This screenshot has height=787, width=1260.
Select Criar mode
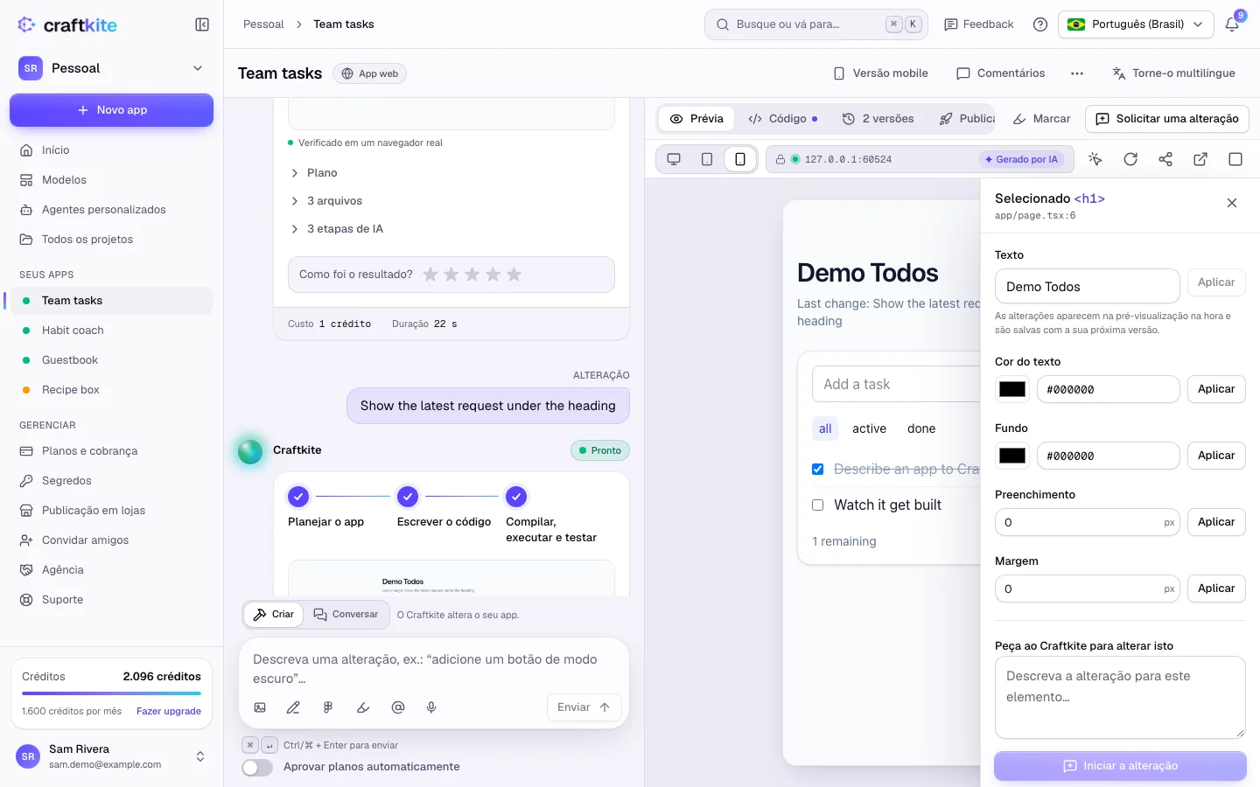tap(274, 615)
